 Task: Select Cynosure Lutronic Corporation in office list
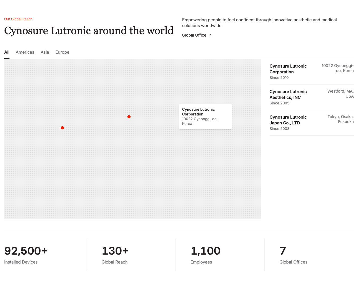pos(312,72)
